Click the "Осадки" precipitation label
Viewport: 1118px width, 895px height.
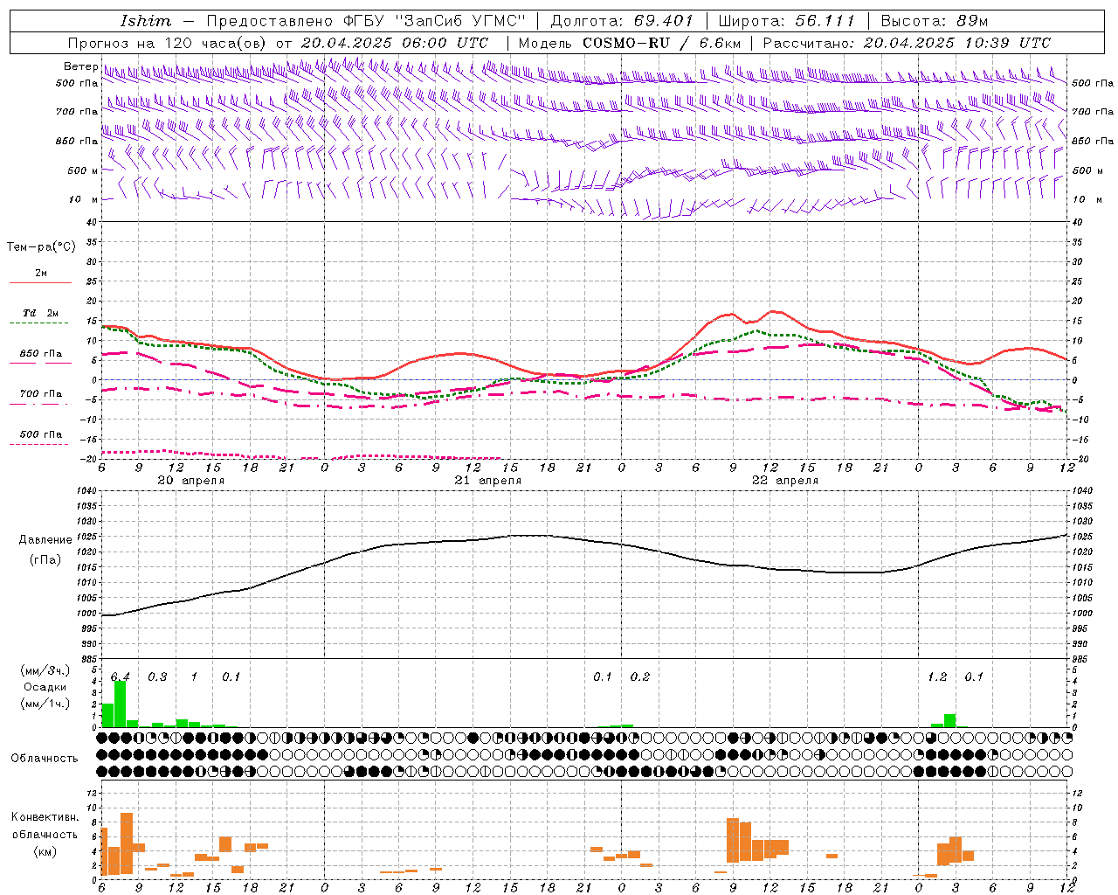click(45, 687)
